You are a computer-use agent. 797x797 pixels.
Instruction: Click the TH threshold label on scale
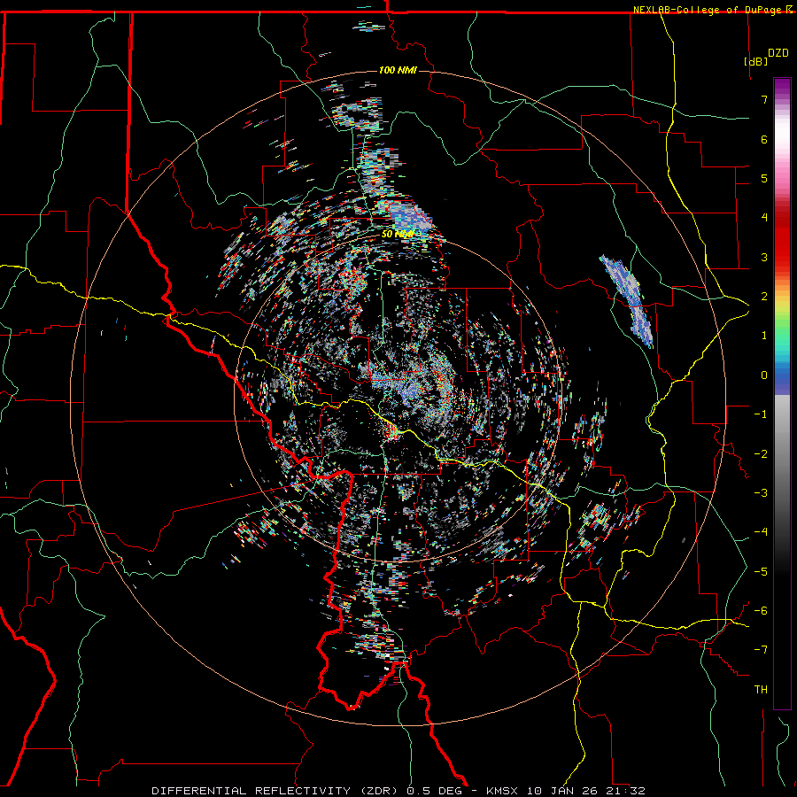coord(761,690)
